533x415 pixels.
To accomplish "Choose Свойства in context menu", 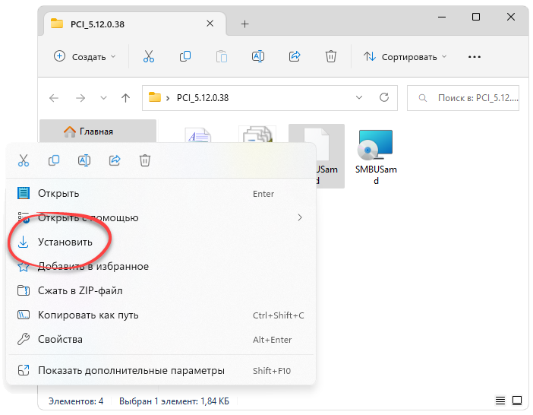I will click(161, 340).
